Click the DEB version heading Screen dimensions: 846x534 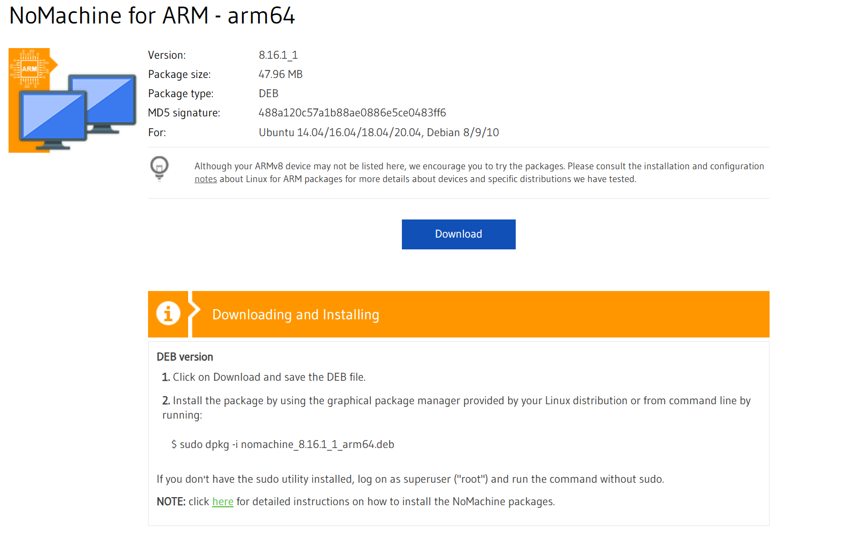click(185, 357)
